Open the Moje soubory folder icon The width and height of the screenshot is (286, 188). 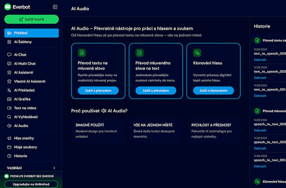[9, 147]
